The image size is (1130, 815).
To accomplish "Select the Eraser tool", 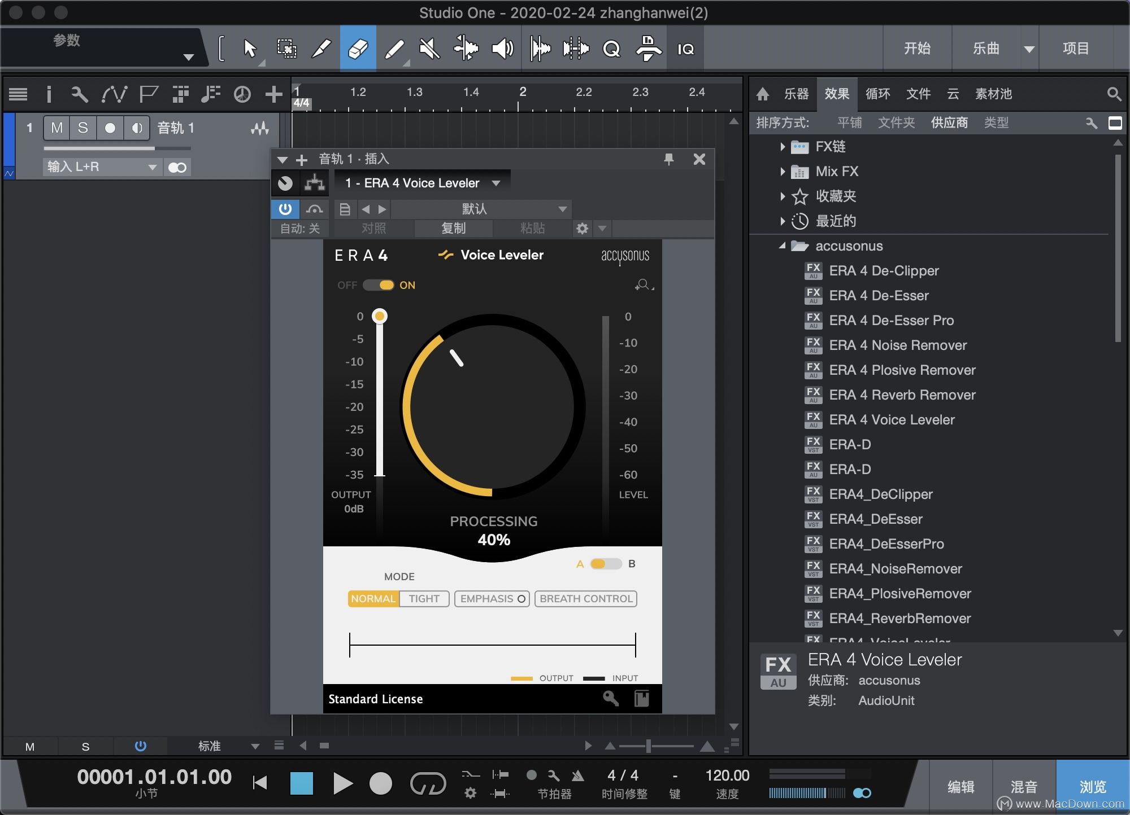I will click(x=358, y=49).
